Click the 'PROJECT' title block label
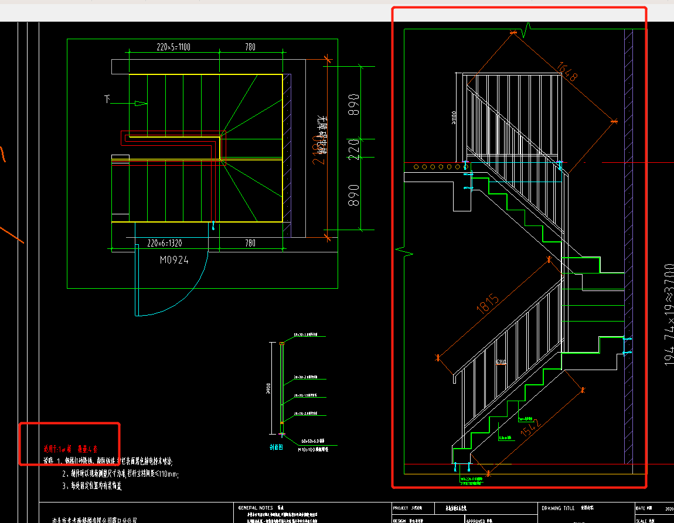 (x=400, y=508)
